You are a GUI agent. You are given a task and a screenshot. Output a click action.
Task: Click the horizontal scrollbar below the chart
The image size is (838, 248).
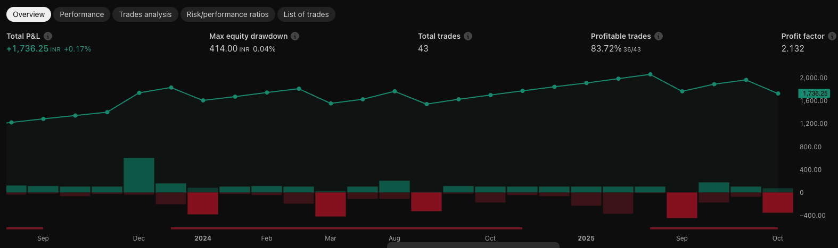point(473,245)
